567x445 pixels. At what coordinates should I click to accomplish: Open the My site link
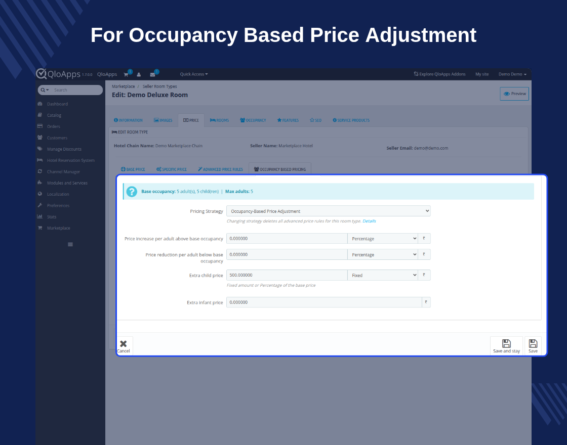tap(482, 74)
